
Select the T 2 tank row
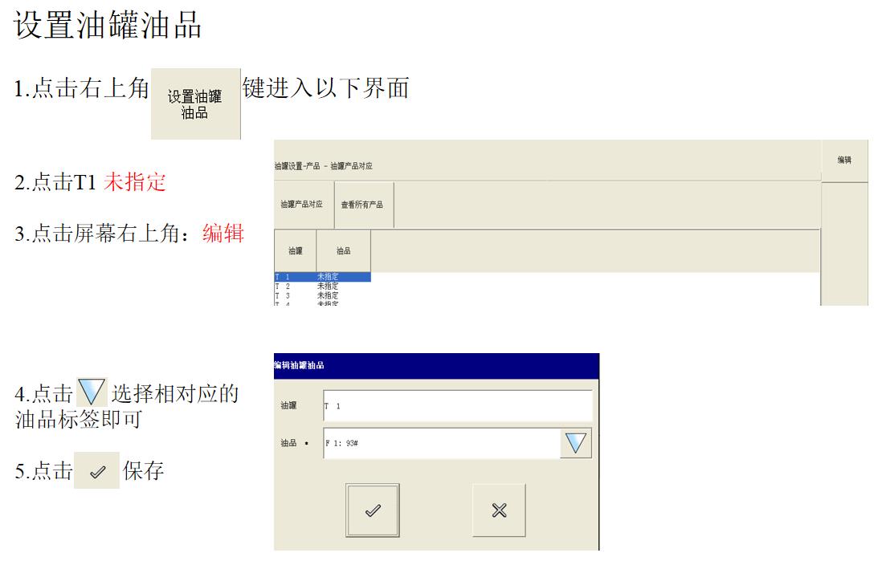[321, 286]
